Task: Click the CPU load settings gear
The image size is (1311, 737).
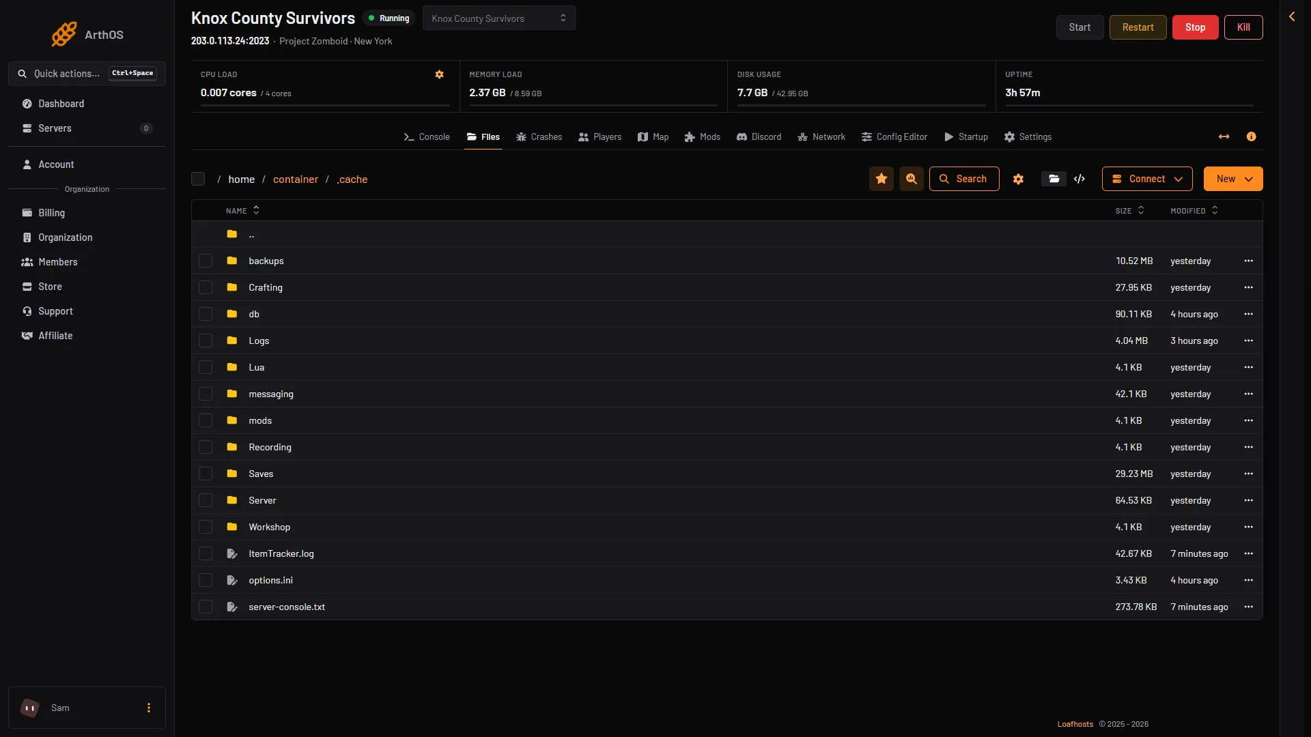Action: [439, 74]
